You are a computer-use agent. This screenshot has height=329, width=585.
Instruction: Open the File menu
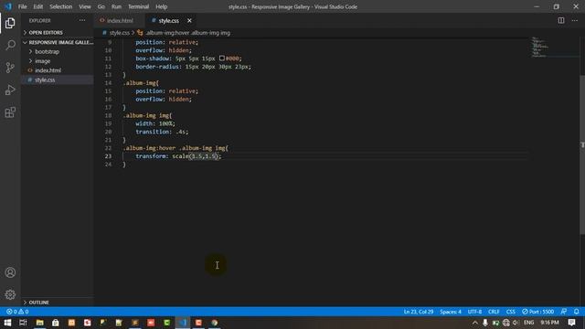(22, 6)
